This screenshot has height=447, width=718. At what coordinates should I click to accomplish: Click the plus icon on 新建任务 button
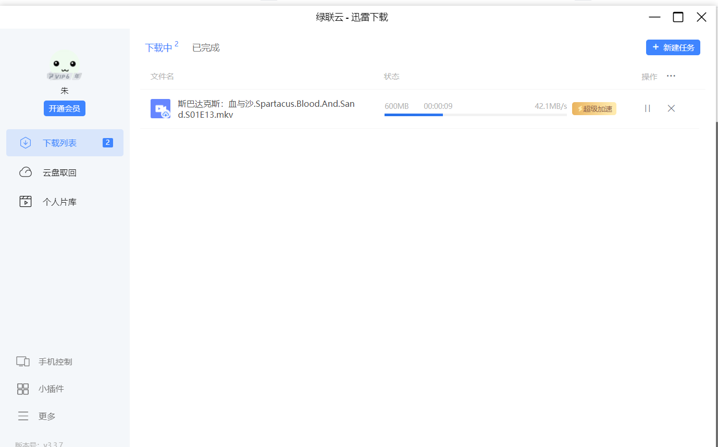(x=655, y=47)
